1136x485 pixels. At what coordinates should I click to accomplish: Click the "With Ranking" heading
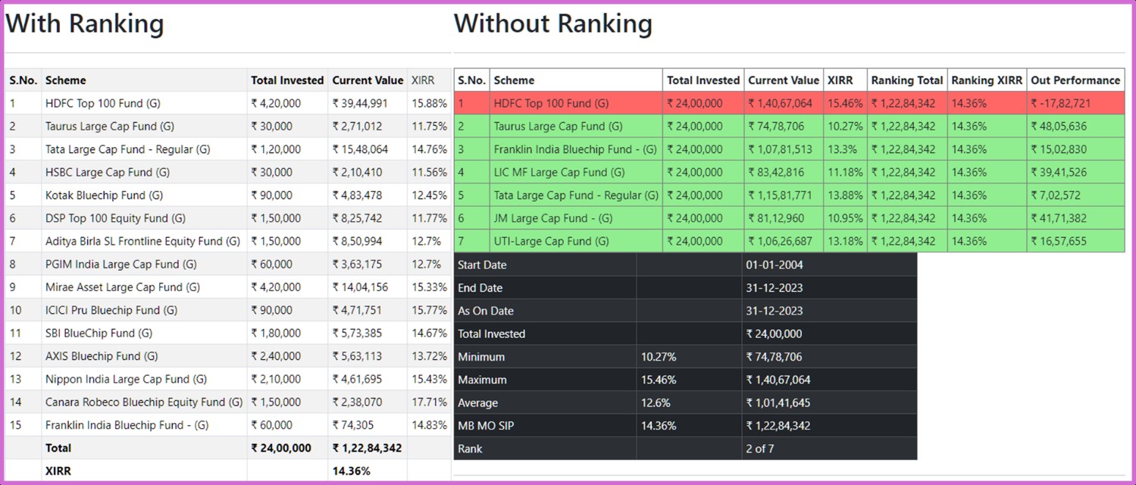click(85, 24)
